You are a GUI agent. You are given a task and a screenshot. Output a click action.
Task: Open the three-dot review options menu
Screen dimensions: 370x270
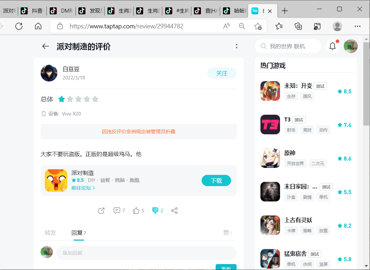(x=237, y=46)
